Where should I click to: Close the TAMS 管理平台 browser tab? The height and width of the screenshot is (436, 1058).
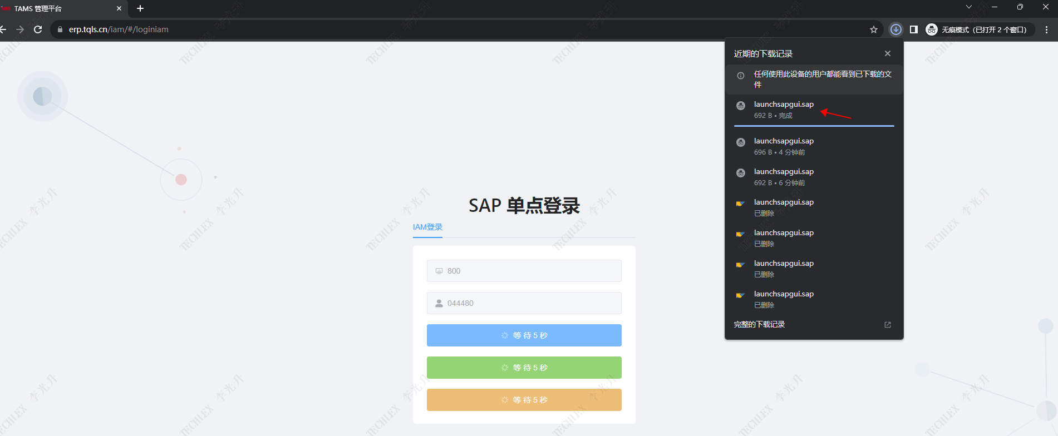coord(119,8)
